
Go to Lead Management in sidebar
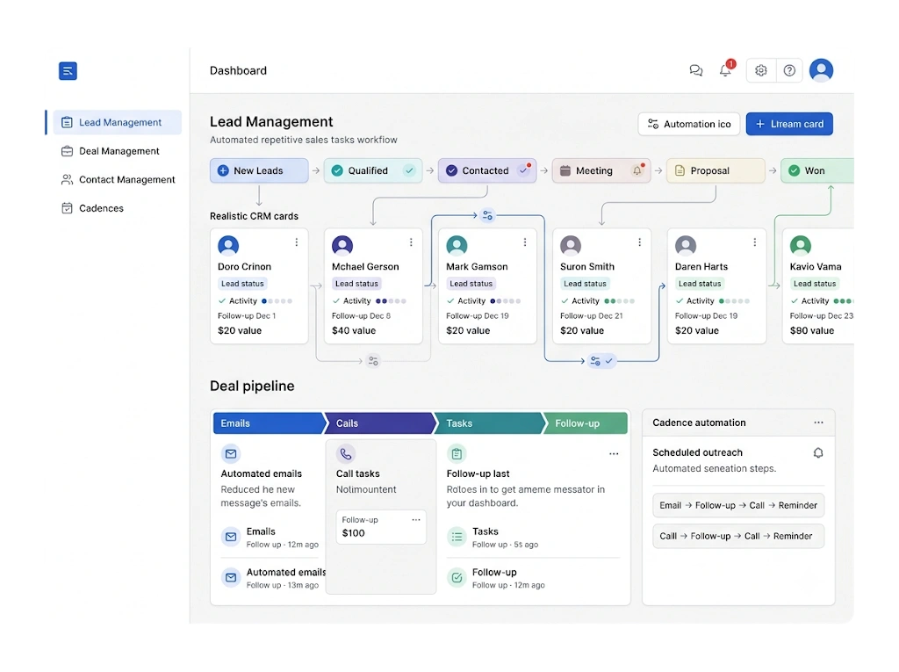tap(117, 122)
